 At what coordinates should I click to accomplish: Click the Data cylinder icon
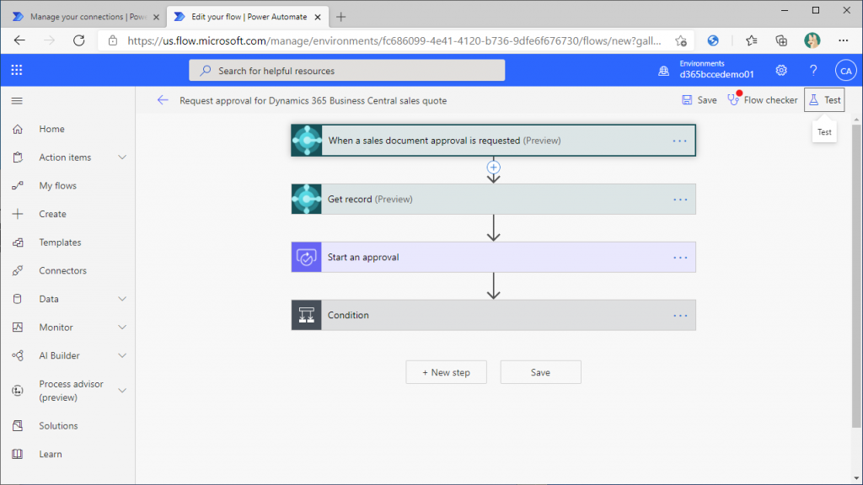(x=18, y=299)
